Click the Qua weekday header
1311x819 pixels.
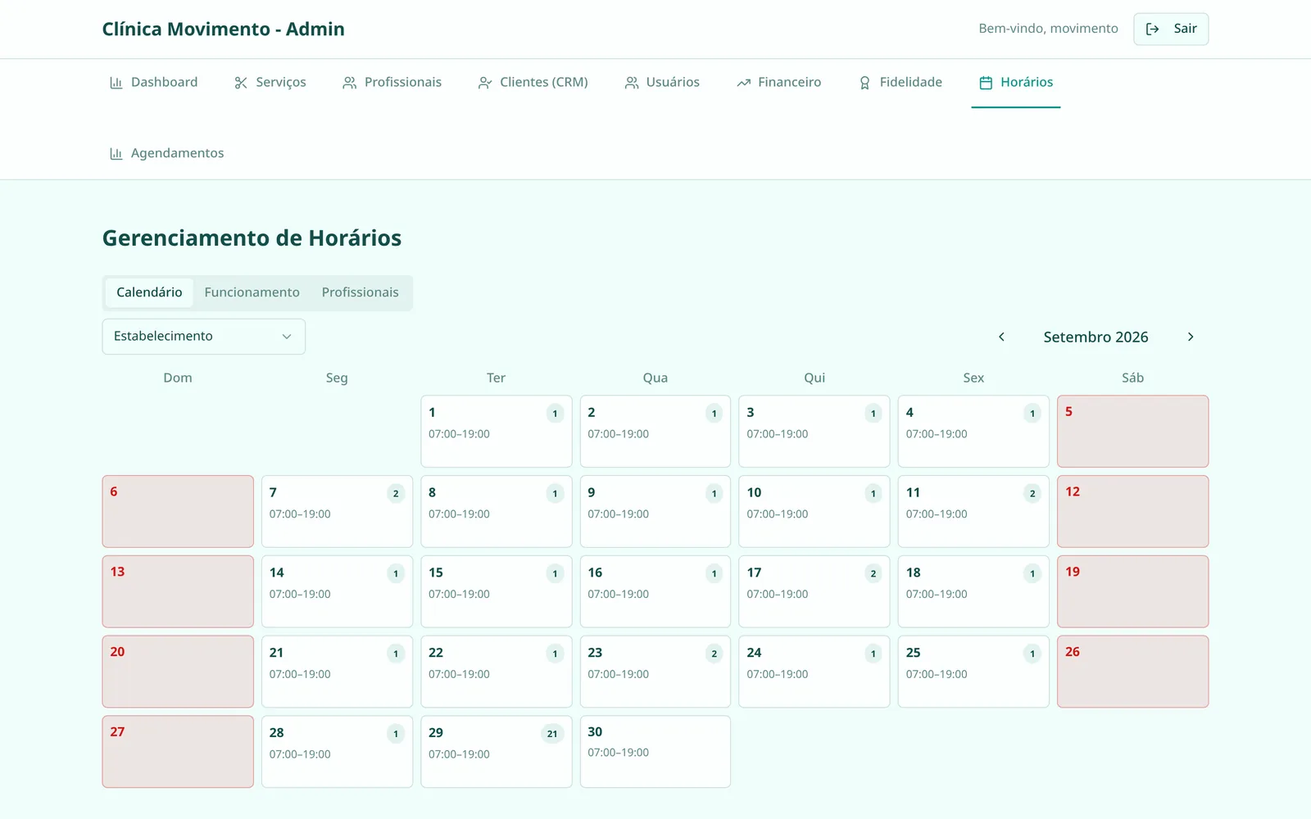tap(655, 378)
